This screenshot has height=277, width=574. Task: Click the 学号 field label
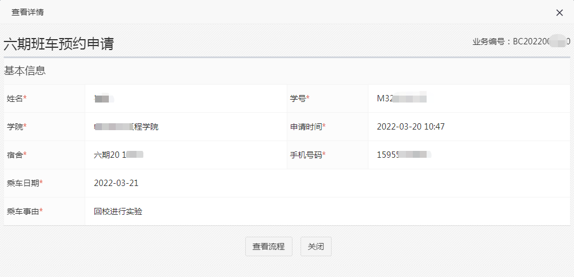[299, 98]
